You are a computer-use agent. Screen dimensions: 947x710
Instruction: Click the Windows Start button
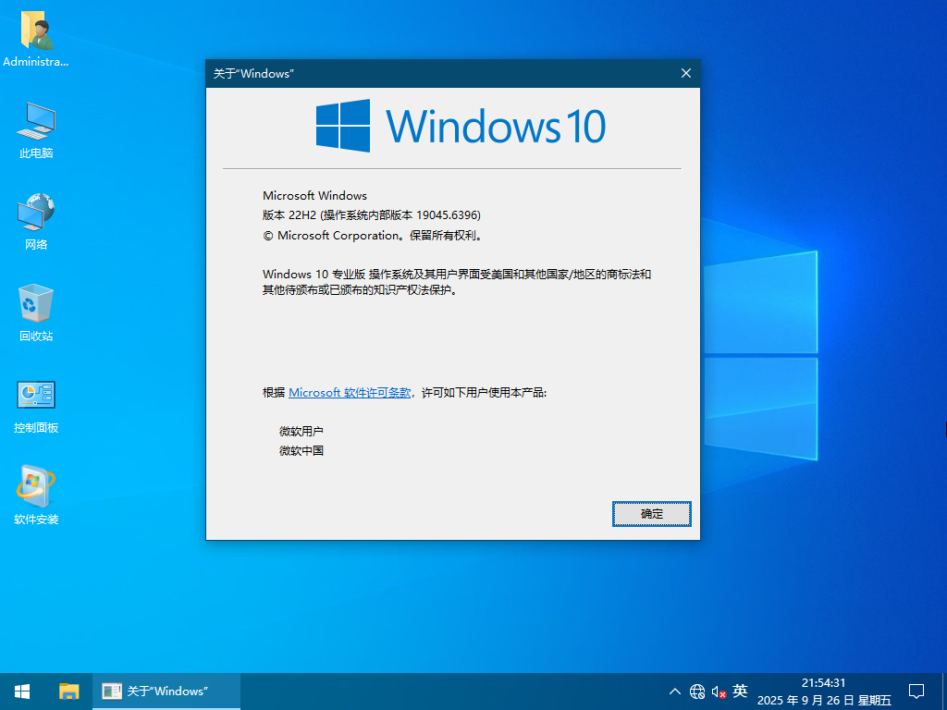pyautogui.click(x=22, y=692)
